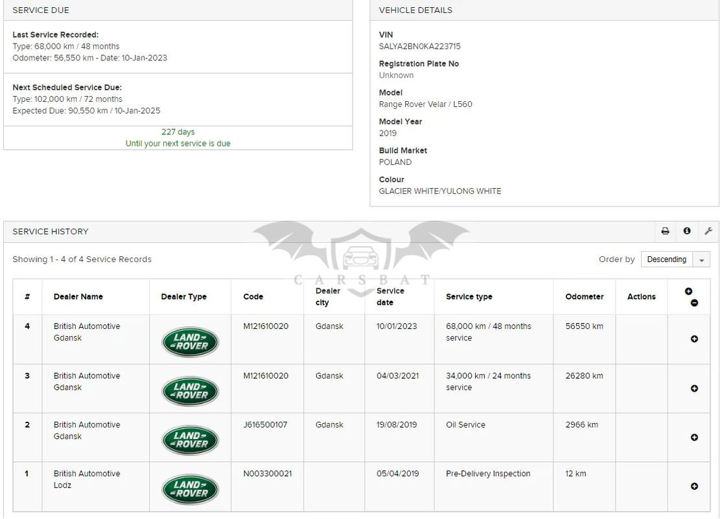Image resolution: width=722 pixels, height=519 pixels.
Task: Open the Order by Descending dropdown
Action: pos(667,259)
